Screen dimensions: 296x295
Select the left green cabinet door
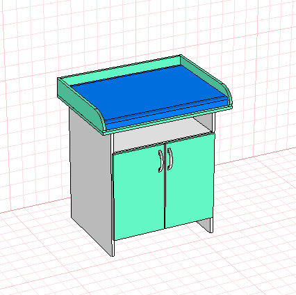(x=138, y=192)
